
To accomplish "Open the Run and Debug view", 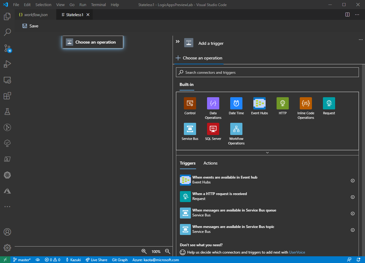I will click(7, 64).
